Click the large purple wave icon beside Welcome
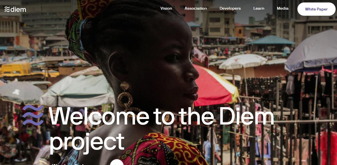 pos(33,115)
